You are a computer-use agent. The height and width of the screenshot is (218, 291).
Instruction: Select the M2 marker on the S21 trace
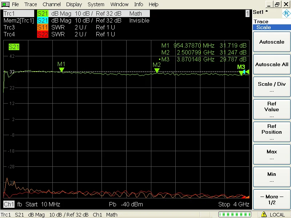click(x=157, y=70)
